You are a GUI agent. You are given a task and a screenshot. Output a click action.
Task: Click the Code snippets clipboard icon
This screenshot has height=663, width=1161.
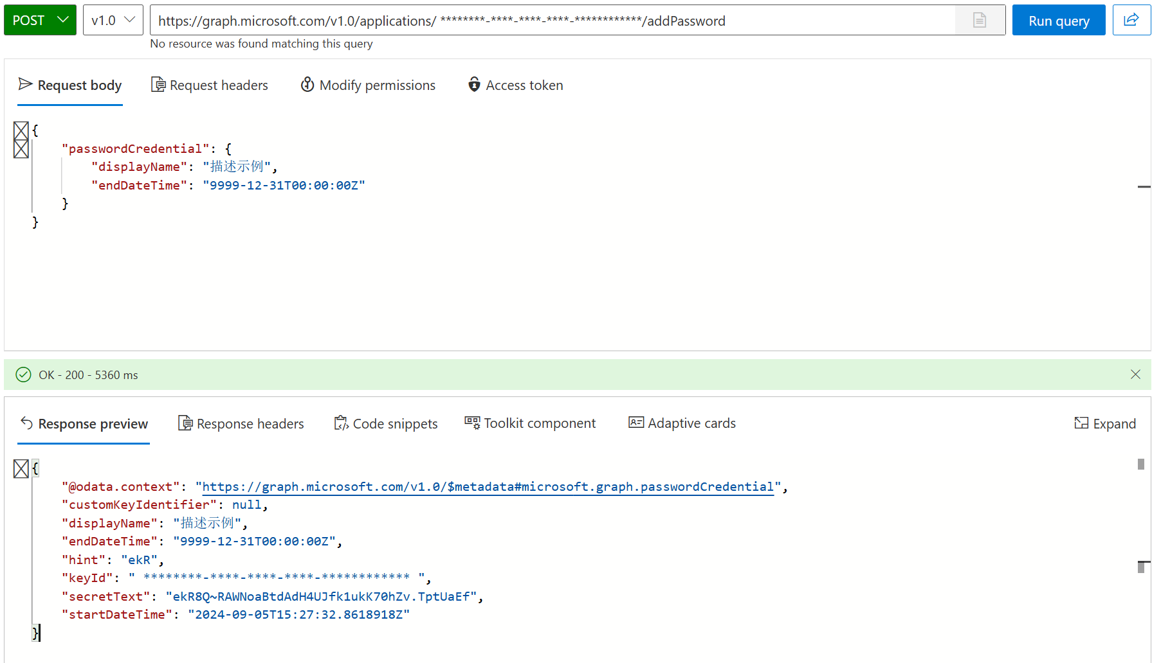point(341,423)
